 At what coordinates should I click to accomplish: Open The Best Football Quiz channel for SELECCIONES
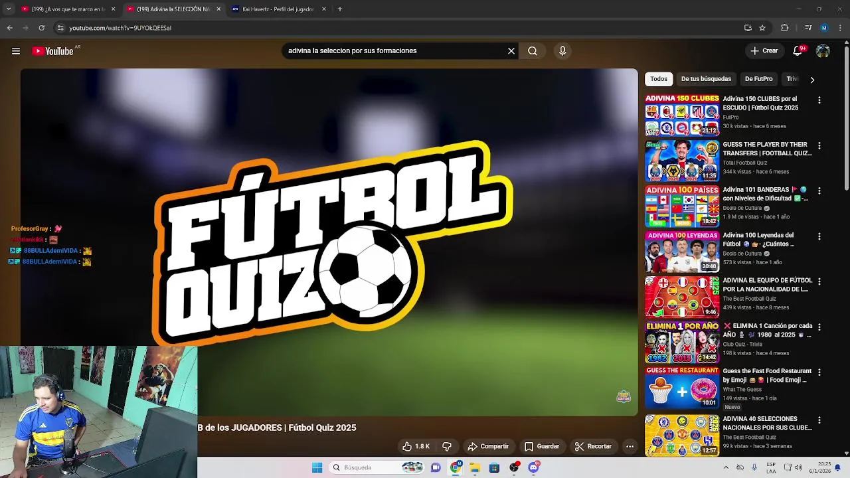[x=749, y=437]
